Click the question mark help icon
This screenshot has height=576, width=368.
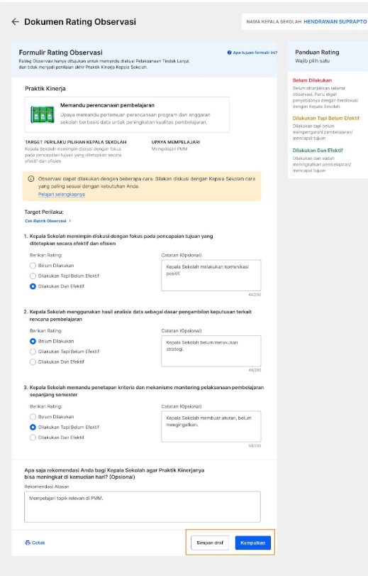pos(229,53)
